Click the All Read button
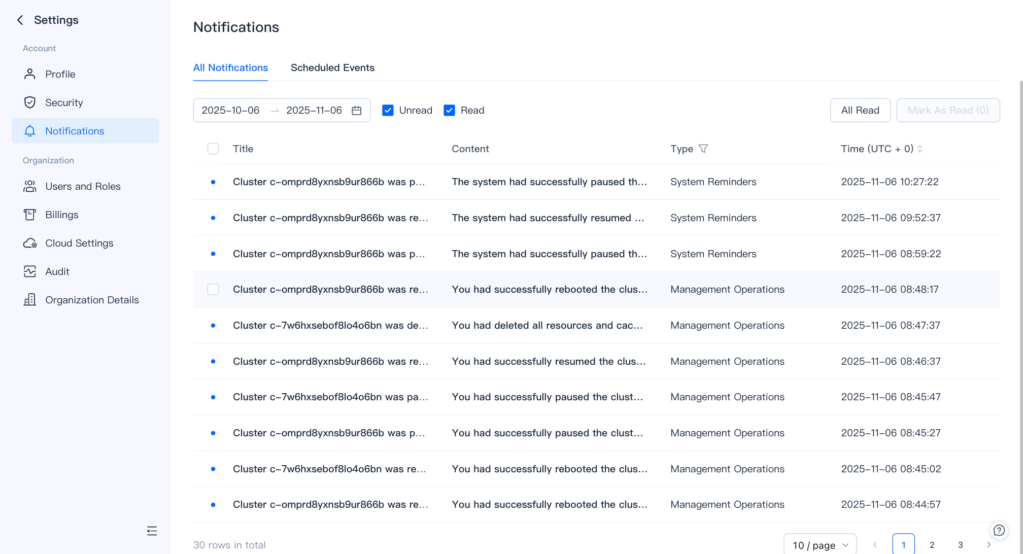Image resolution: width=1023 pixels, height=554 pixels. [860, 110]
